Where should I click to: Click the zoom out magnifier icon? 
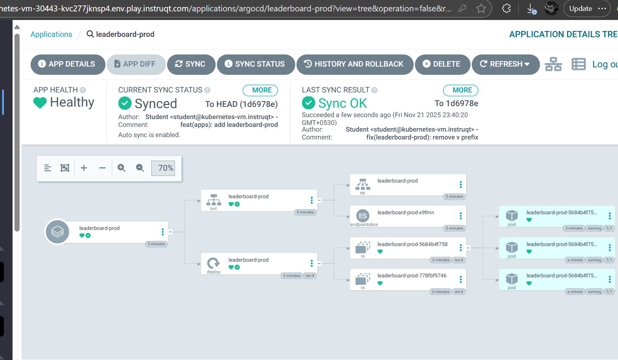[140, 168]
